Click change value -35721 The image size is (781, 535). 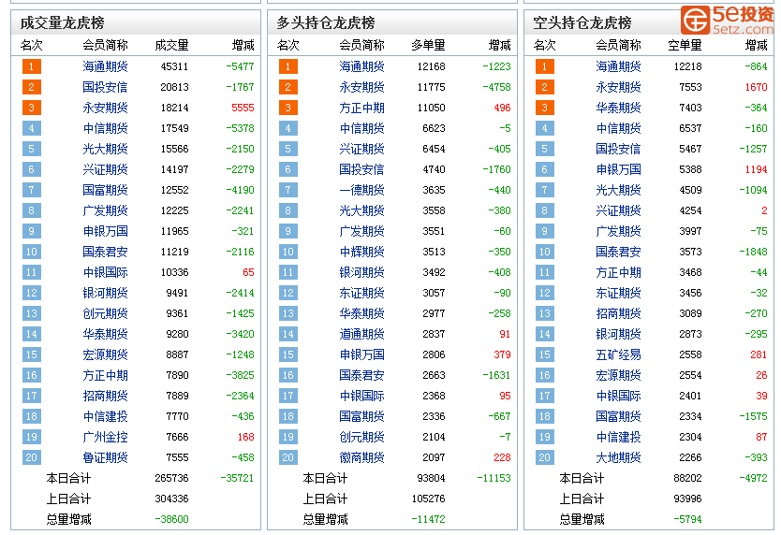(237, 478)
